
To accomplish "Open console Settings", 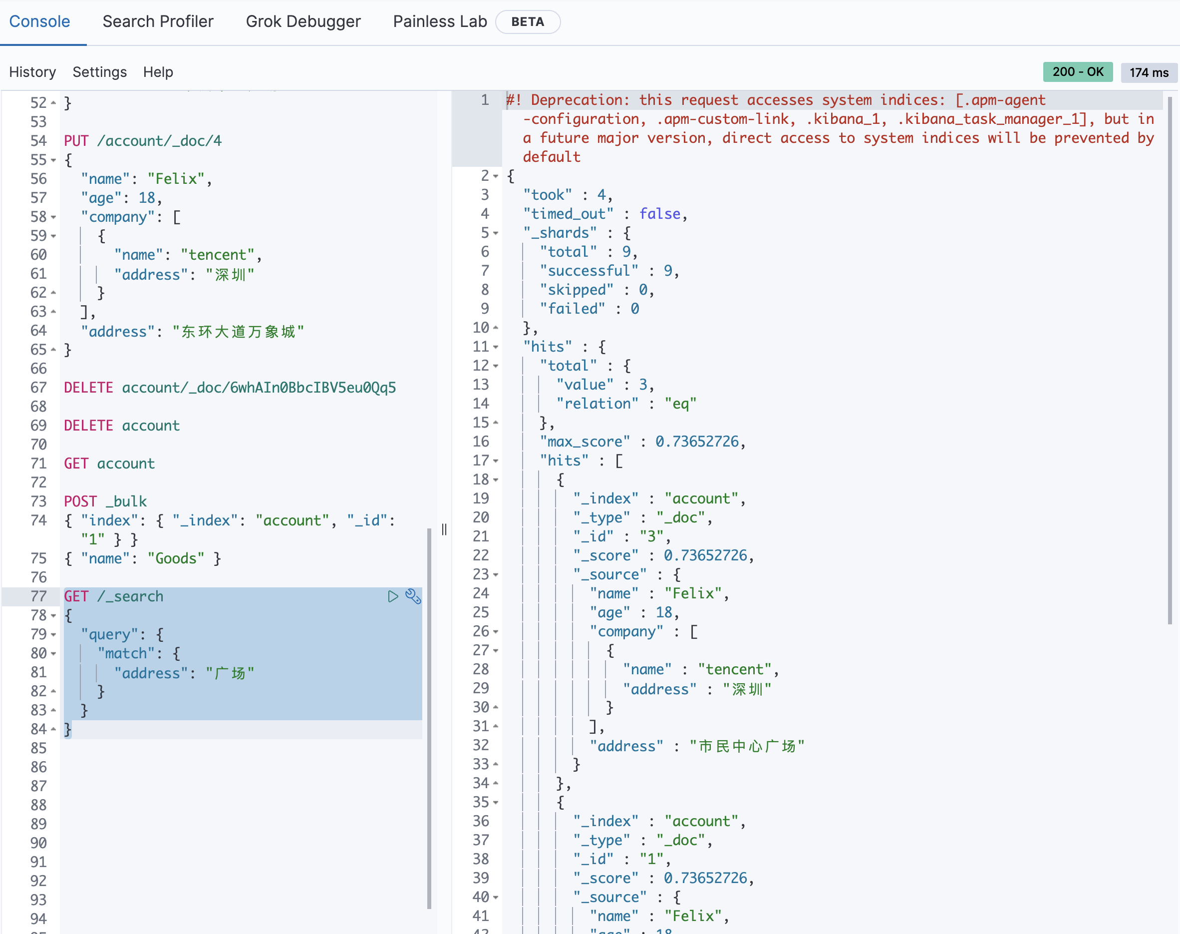I will [99, 72].
